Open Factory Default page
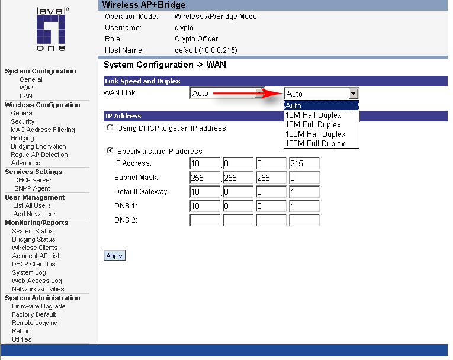The height and width of the screenshot is (360, 453). pos(34,314)
